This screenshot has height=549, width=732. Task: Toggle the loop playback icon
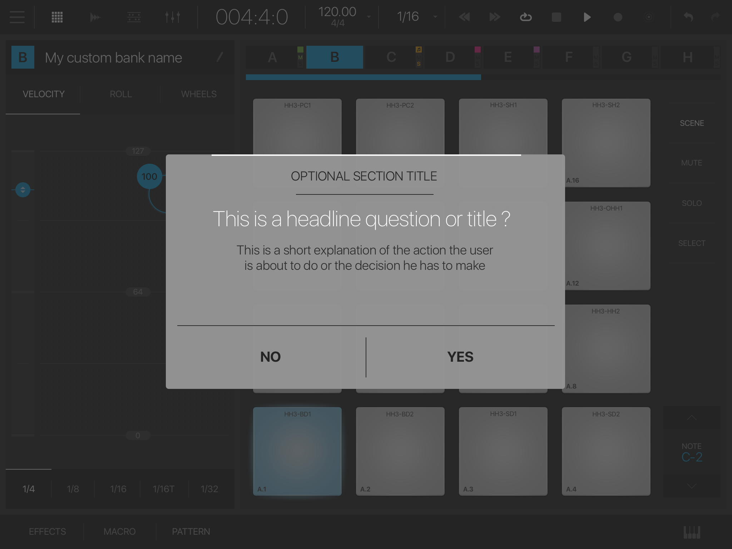[x=525, y=17]
